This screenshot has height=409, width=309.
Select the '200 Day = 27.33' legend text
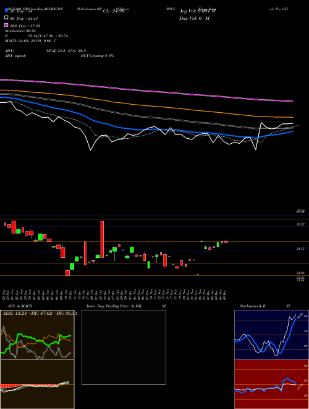pyautogui.click(x=25, y=26)
